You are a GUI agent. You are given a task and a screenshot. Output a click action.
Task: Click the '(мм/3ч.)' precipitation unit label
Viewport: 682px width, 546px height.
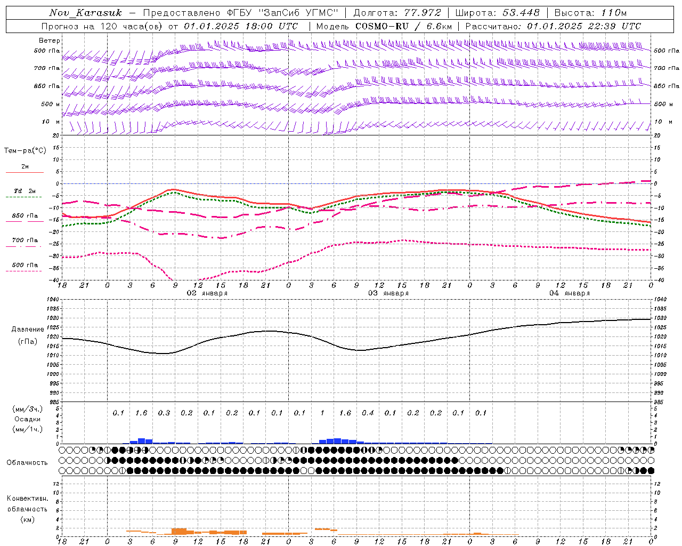pyautogui.click(x=28, y=409)
